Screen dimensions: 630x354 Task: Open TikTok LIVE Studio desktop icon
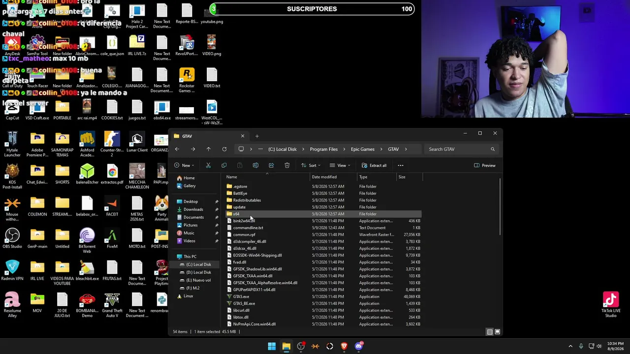point(611,305)
